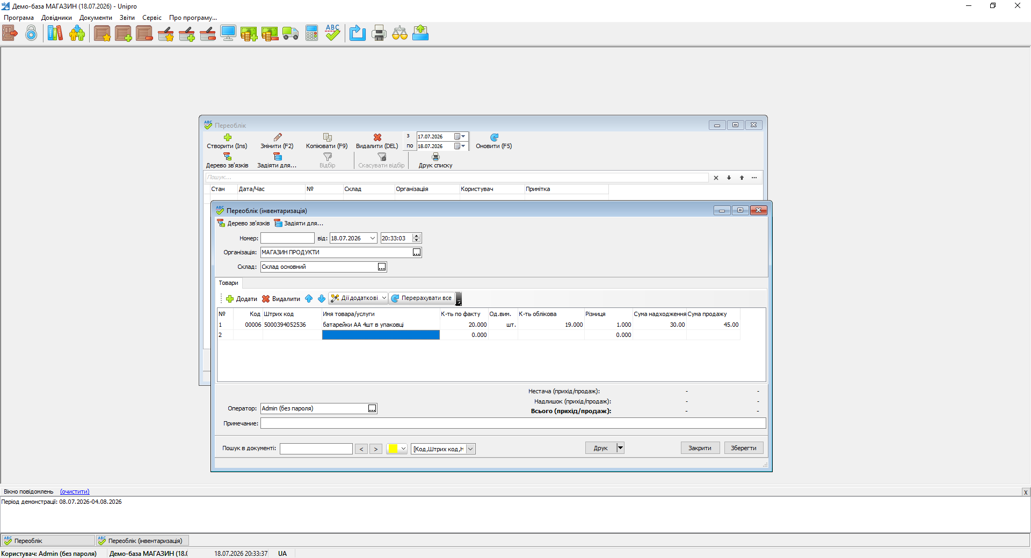The width and height of the screenshot is (1031, 558).
Task: Click the printer icon in main toolbar
Action: 379,33
